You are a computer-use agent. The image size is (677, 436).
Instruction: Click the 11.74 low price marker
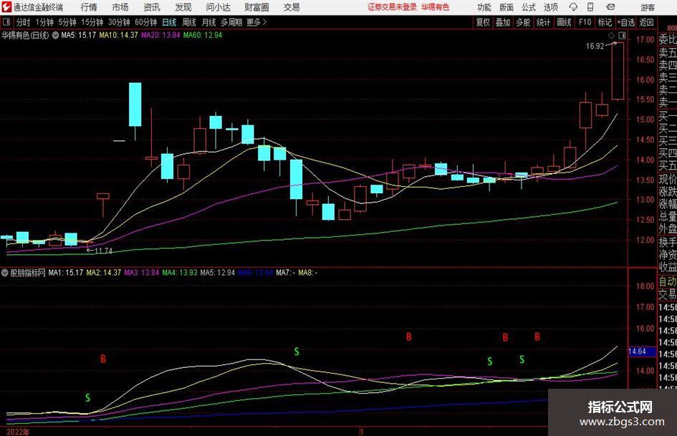pos(103,251)
